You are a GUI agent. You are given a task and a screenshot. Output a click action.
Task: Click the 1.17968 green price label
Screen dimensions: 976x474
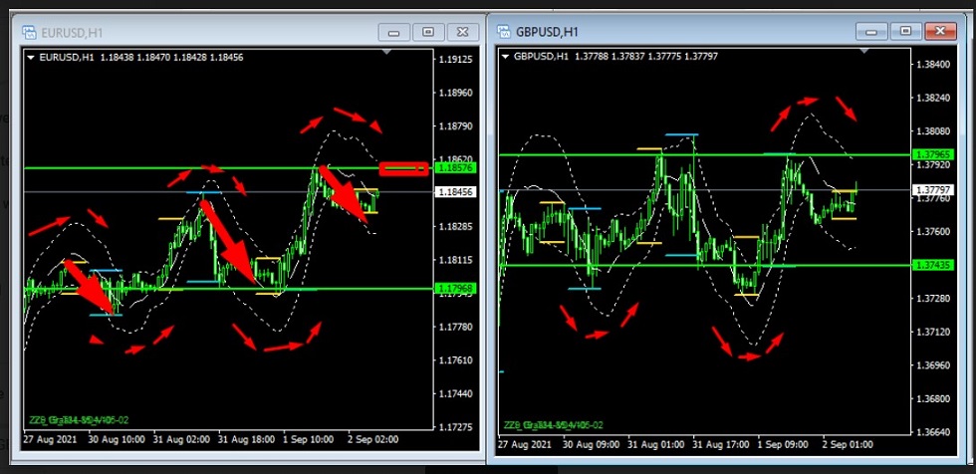[453, 289]
